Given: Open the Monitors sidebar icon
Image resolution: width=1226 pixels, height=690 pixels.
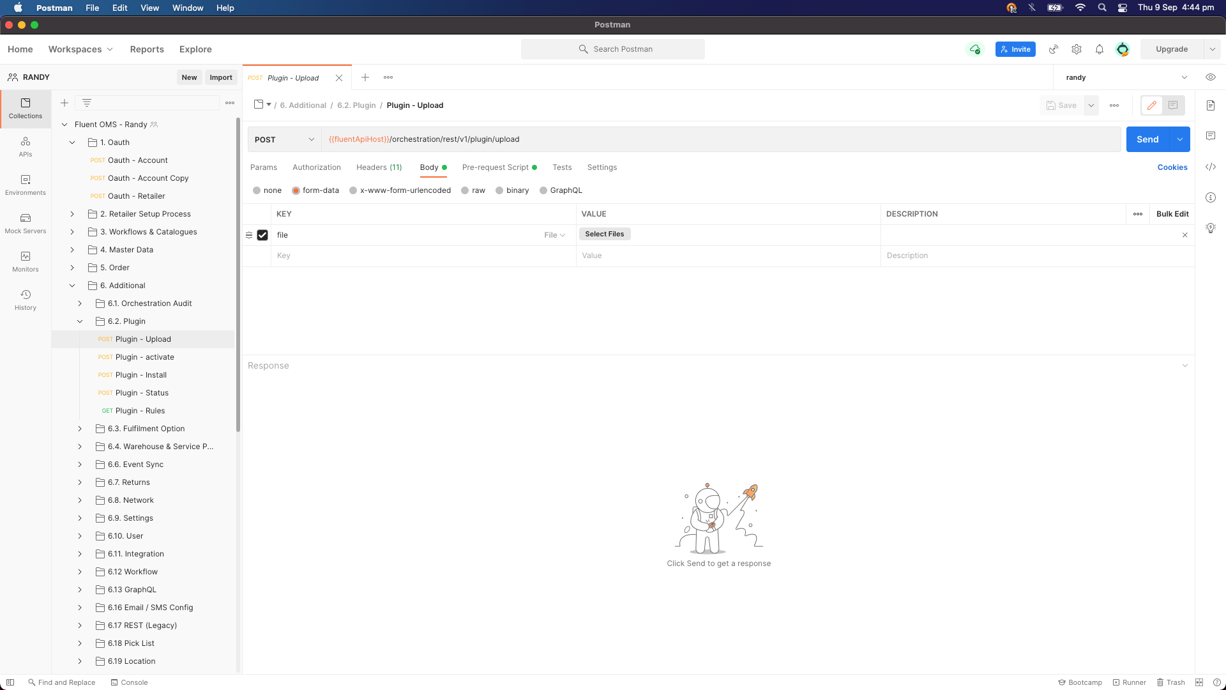Looking at the screenshot, I should pyautogui.click(x=26, y=261).
